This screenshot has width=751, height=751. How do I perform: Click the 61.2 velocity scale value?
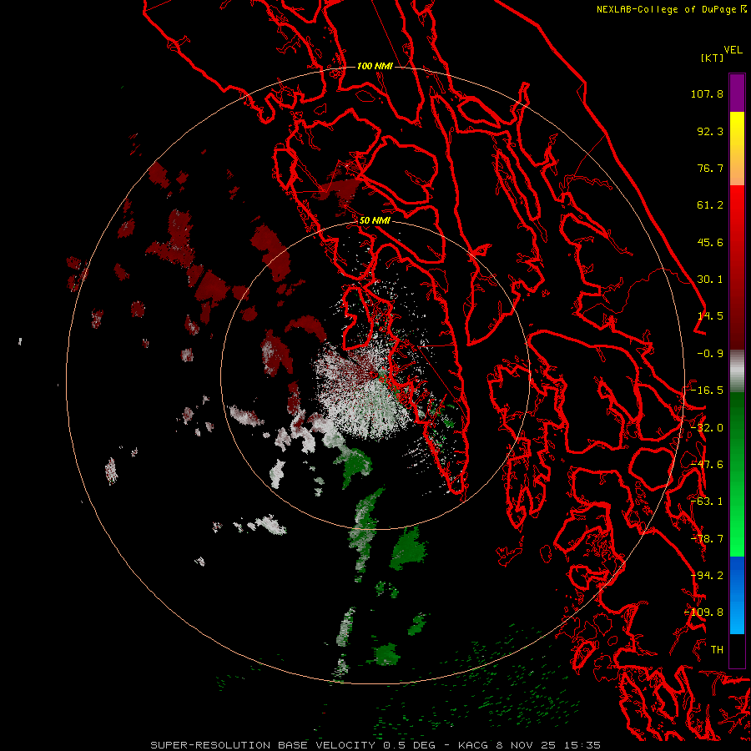coord(710,205)
